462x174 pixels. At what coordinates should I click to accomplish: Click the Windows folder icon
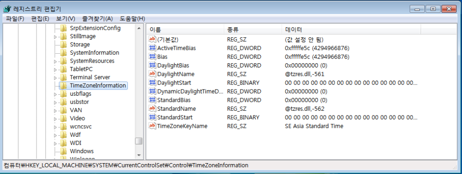(x=63, y=151)
